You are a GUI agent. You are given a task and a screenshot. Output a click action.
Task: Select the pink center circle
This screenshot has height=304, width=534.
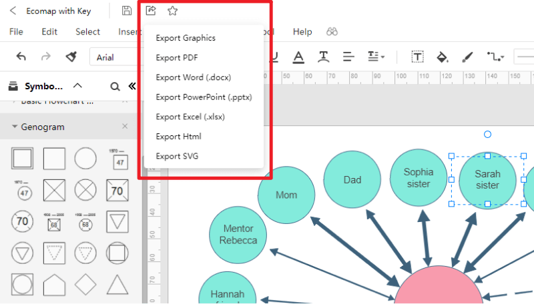click(439, 285)
